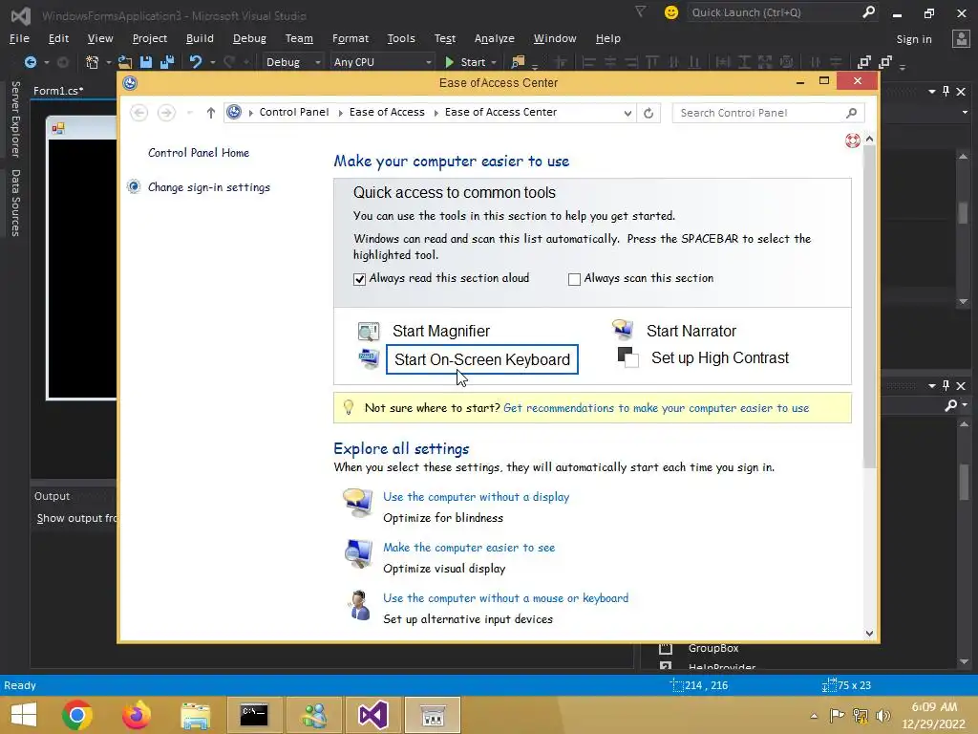
Task: Click the Navigate Backward toolbar icon
Action: tap(30, 62)
